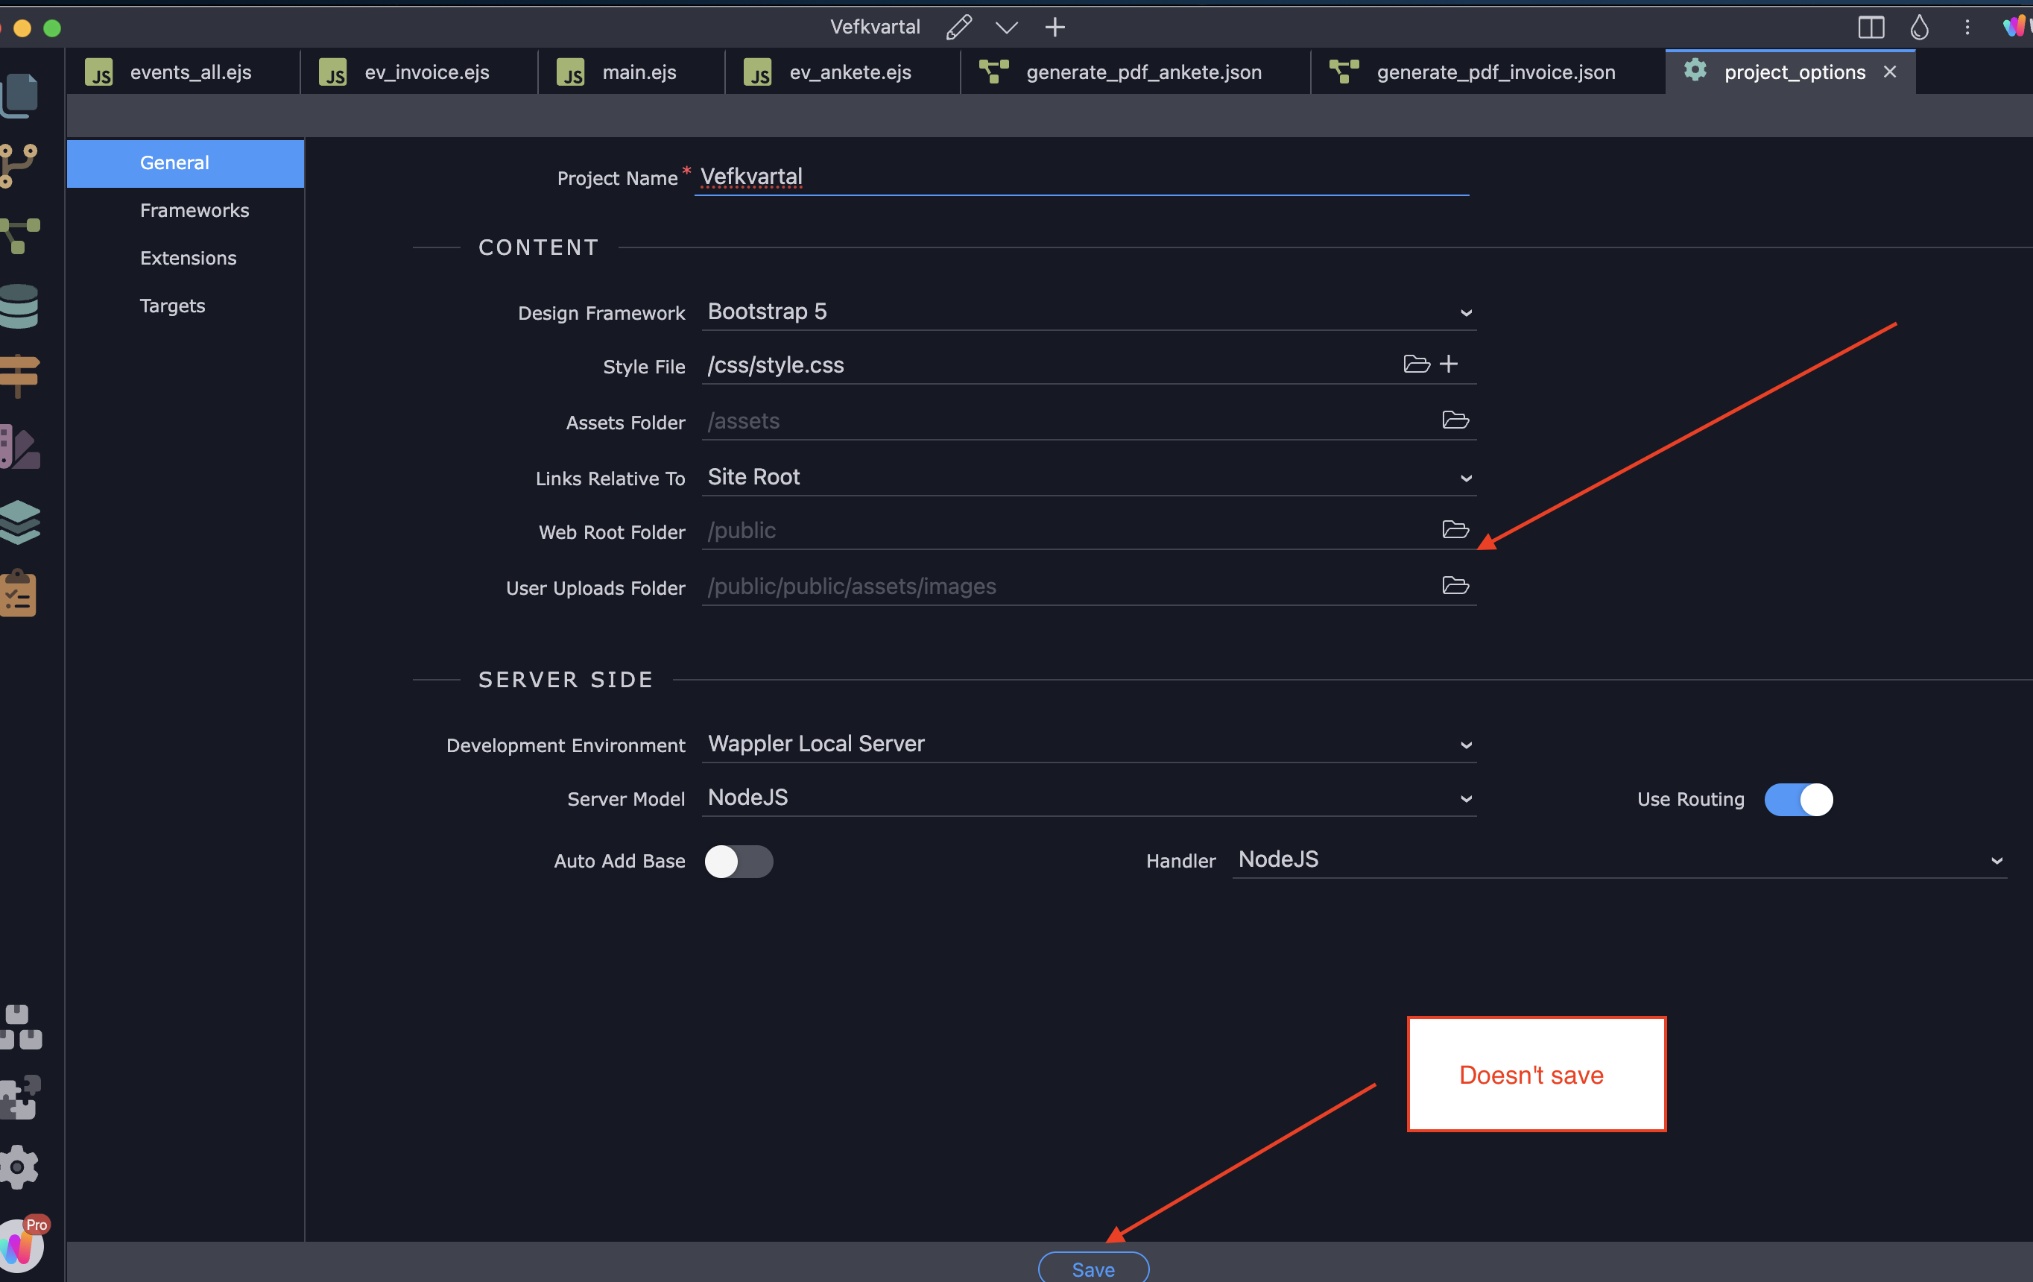The height and width of the screenshot is (1282, 2033).
Task: Click into the Project Name field
Action: (1081, 177)
